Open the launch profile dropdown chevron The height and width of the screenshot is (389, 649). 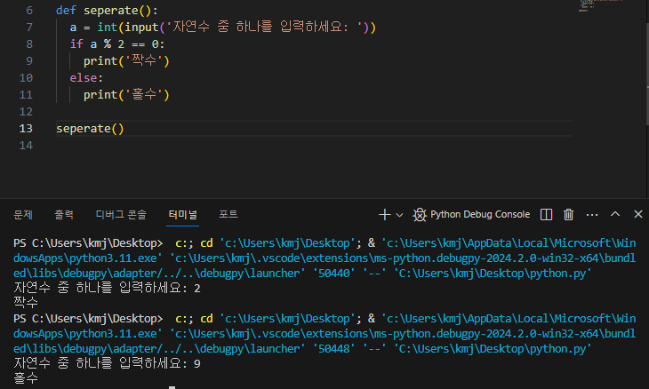[x=399, y=215]
